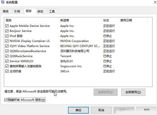
Task: Click the System Configuration title bar icon
Action: (3, 2)
